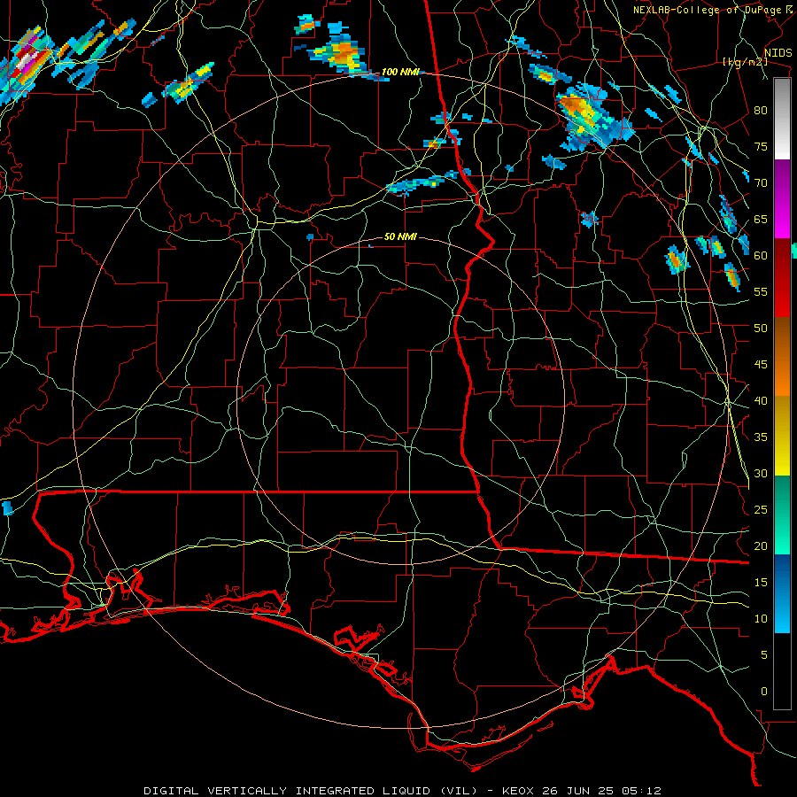Image resolution: width=797 pixels, height=797 pixels.
Task: Click the 75 value on the color scale
Action: click(x=761, y=146)
